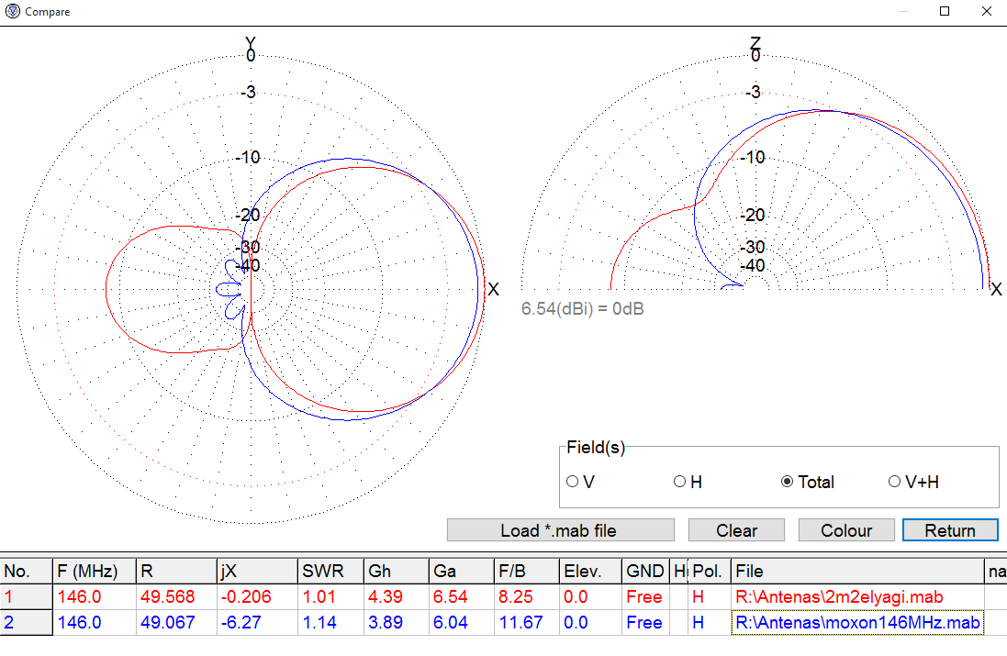Screen dimensions: 1007x656
Task: Select row number 1 header
Action: (27, 597)
